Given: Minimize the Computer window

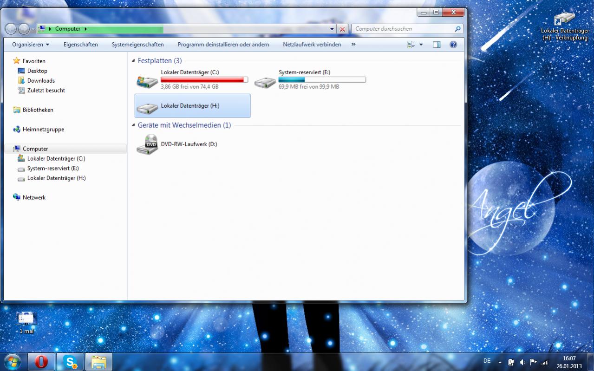Looking at the screenshot, I should (424, 13).
